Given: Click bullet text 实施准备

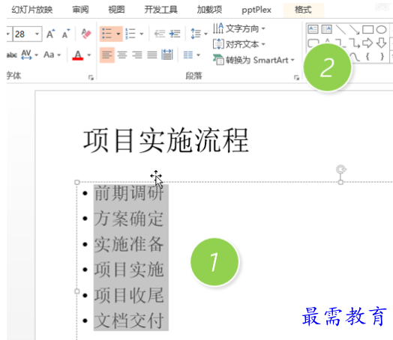Looking at the screenshot, I should [129, 244].
